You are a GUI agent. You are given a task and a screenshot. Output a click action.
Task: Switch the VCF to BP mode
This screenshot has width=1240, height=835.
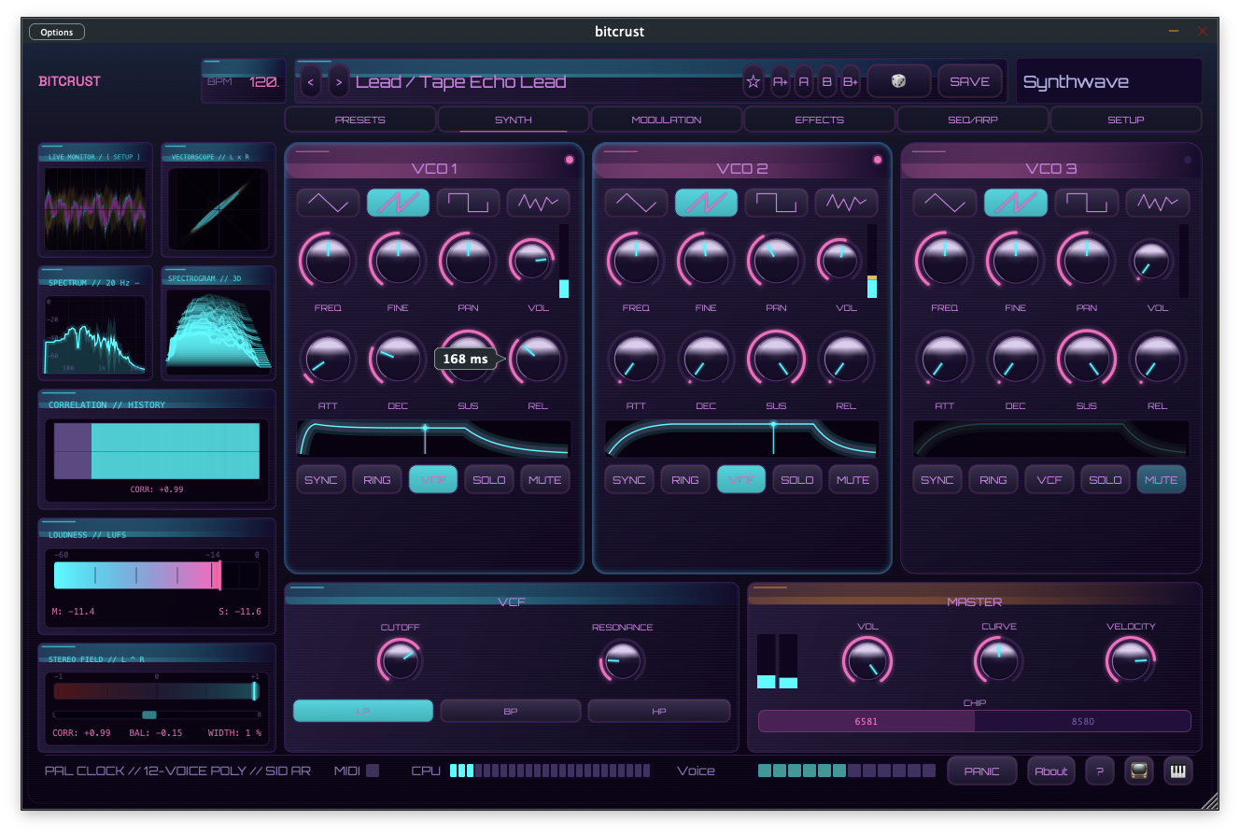(x=511, y=711)
